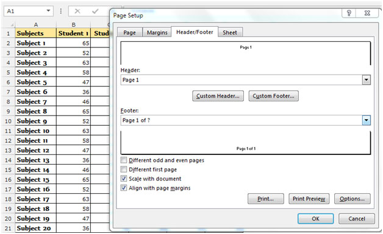Click the formula bar three-dot handle

coord(61,11)
